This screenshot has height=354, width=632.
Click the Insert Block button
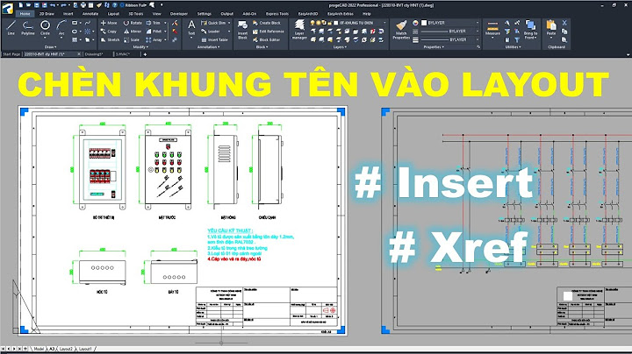[242, 30]
